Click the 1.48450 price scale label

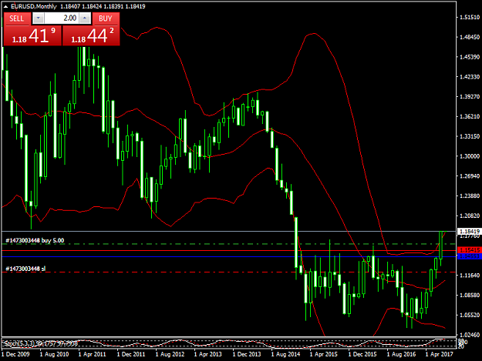[470, 37]
